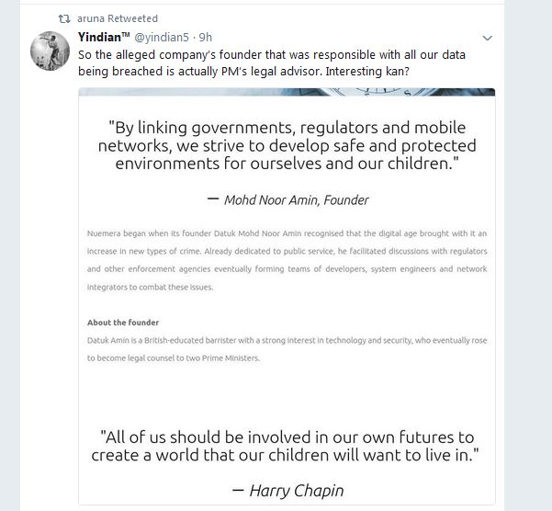Select the @yindian5 handle
The height and width of the screenshot is (511, 552).
163,38
